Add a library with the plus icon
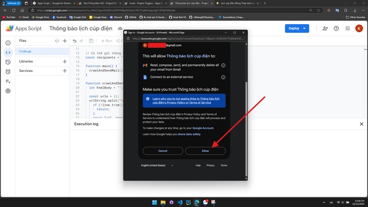368x207 pixels. (65, 62)
